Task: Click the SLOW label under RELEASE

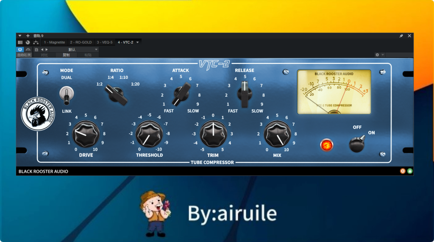Action: pyautogui.click(x=257, y=111)
